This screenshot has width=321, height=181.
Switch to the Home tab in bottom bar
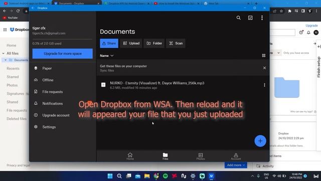click(130, 156)
